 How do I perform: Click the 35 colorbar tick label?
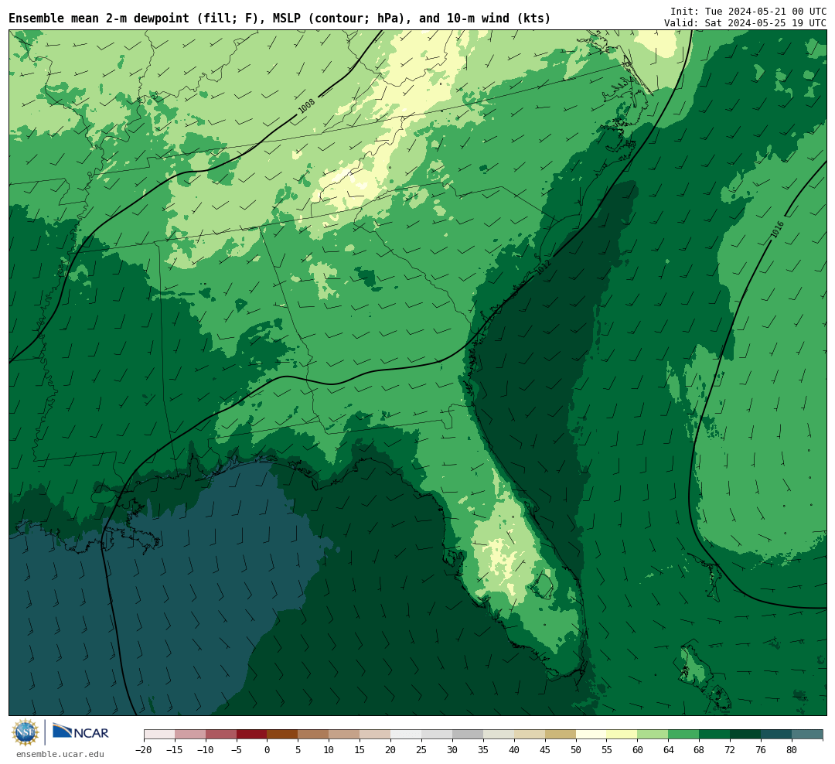[x=483, y=749]
